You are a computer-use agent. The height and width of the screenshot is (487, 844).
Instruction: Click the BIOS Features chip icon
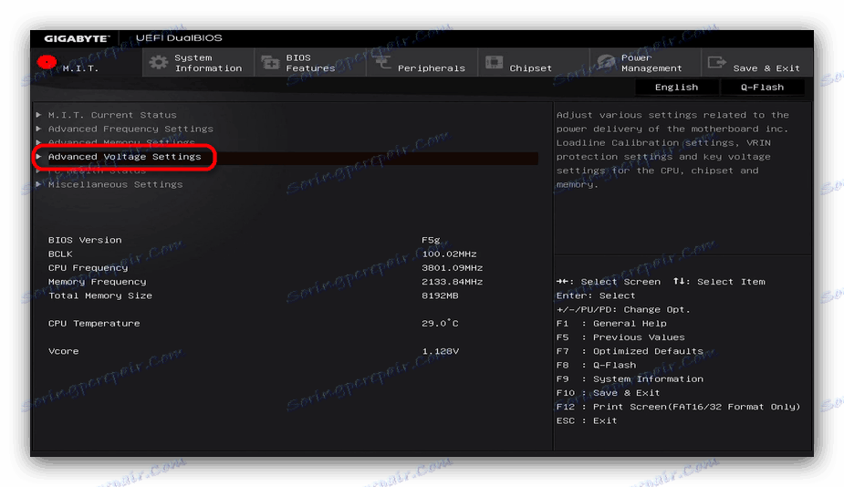click(270, 63)
